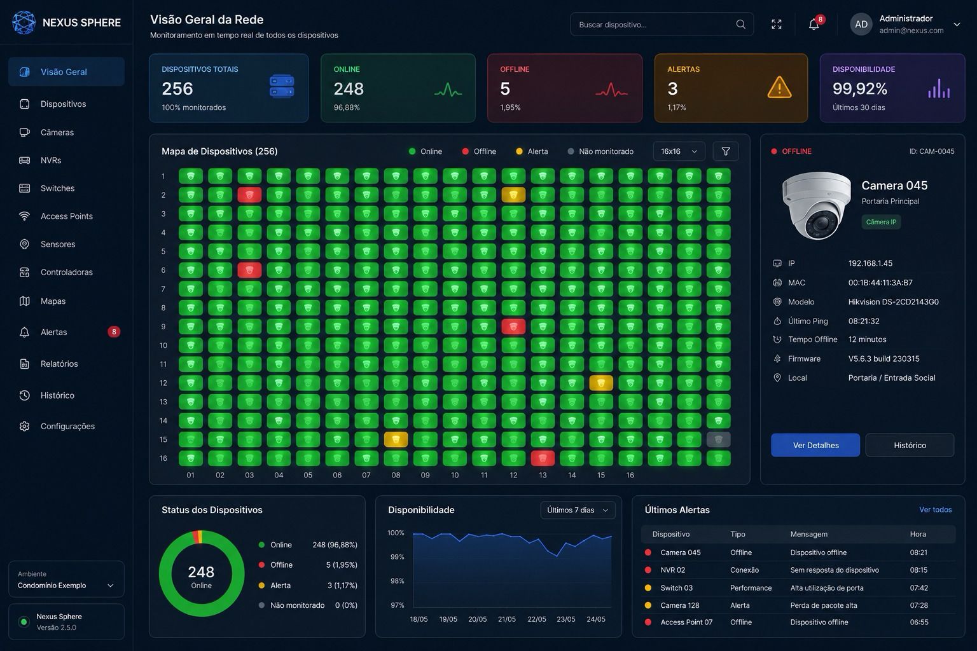Click the gray unmonitored device in row 15
This screenshot has width=977, height=651.
719,439
